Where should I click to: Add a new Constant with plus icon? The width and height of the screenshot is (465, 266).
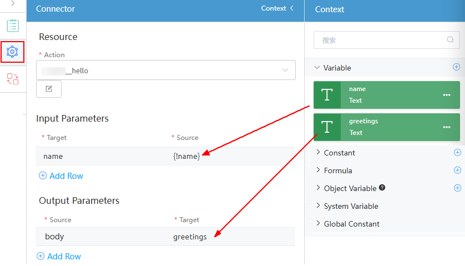pos(457,153)
